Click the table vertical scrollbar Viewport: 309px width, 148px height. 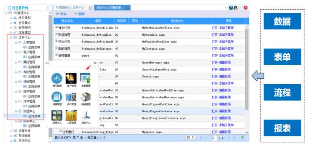click(247, 69)
